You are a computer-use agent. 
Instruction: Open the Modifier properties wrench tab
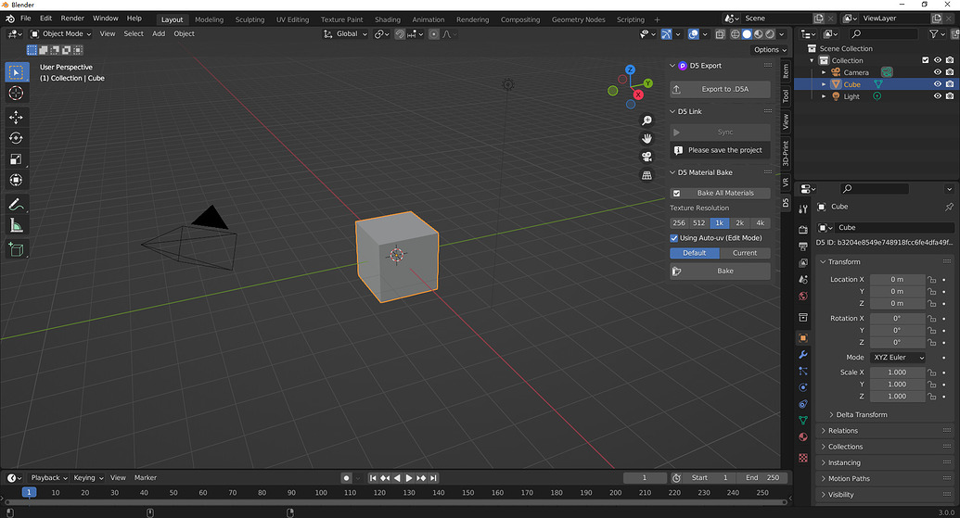coord(802,355)
